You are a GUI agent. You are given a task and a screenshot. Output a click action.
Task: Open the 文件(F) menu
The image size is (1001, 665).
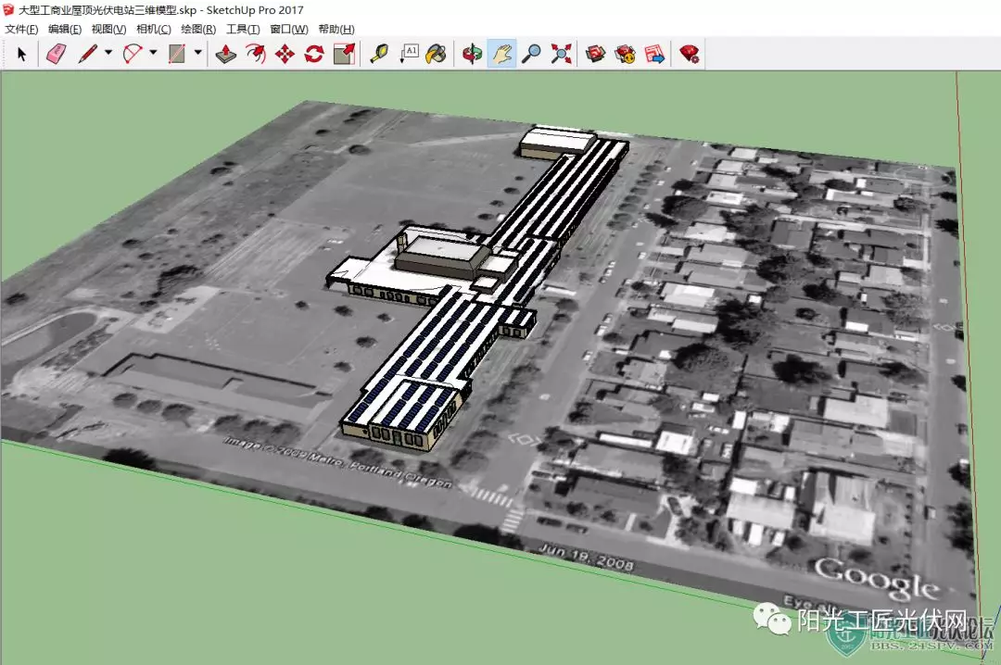(x=21, y=30)
